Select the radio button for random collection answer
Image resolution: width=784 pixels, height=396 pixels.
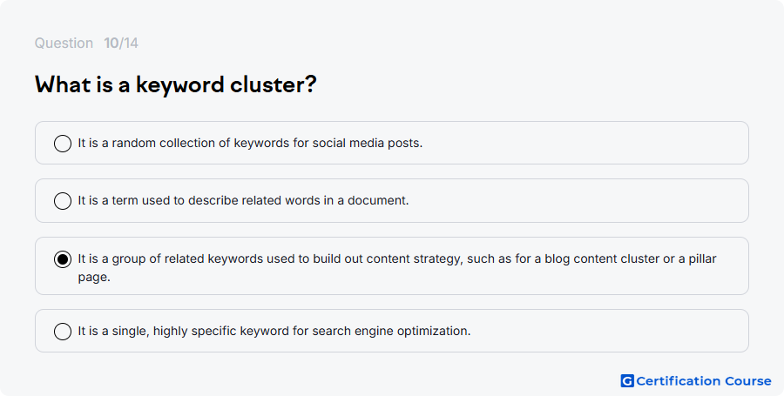63,144
